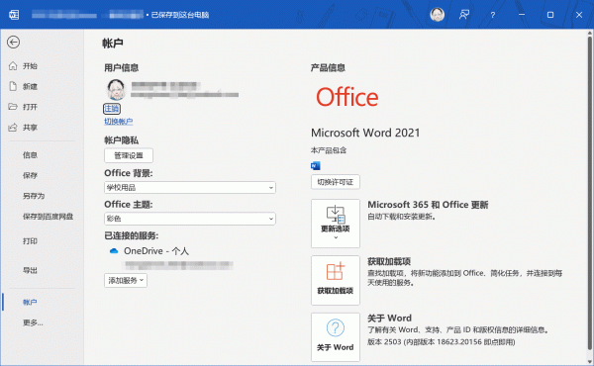
Task: Click the folder icon beside 打开
Action: 13,107
